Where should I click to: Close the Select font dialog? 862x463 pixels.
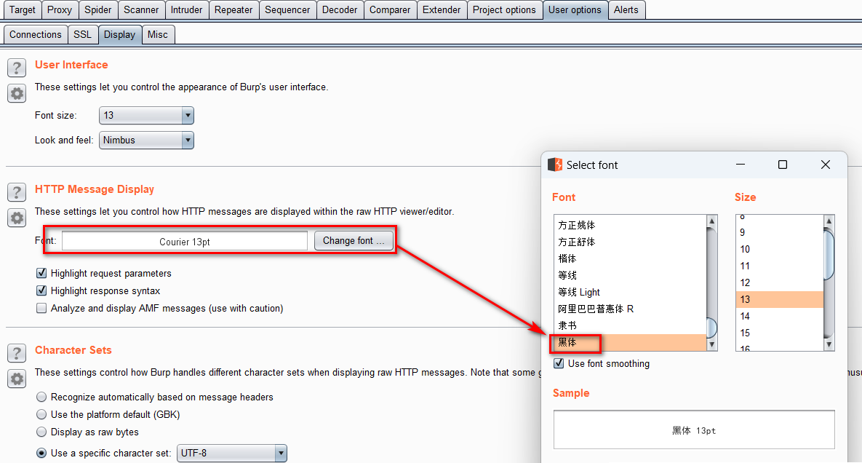[825, 165]
